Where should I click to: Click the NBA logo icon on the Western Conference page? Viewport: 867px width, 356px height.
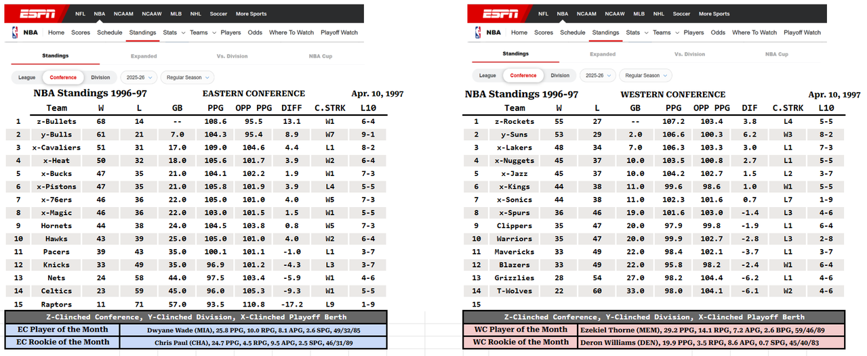(478, 32)
